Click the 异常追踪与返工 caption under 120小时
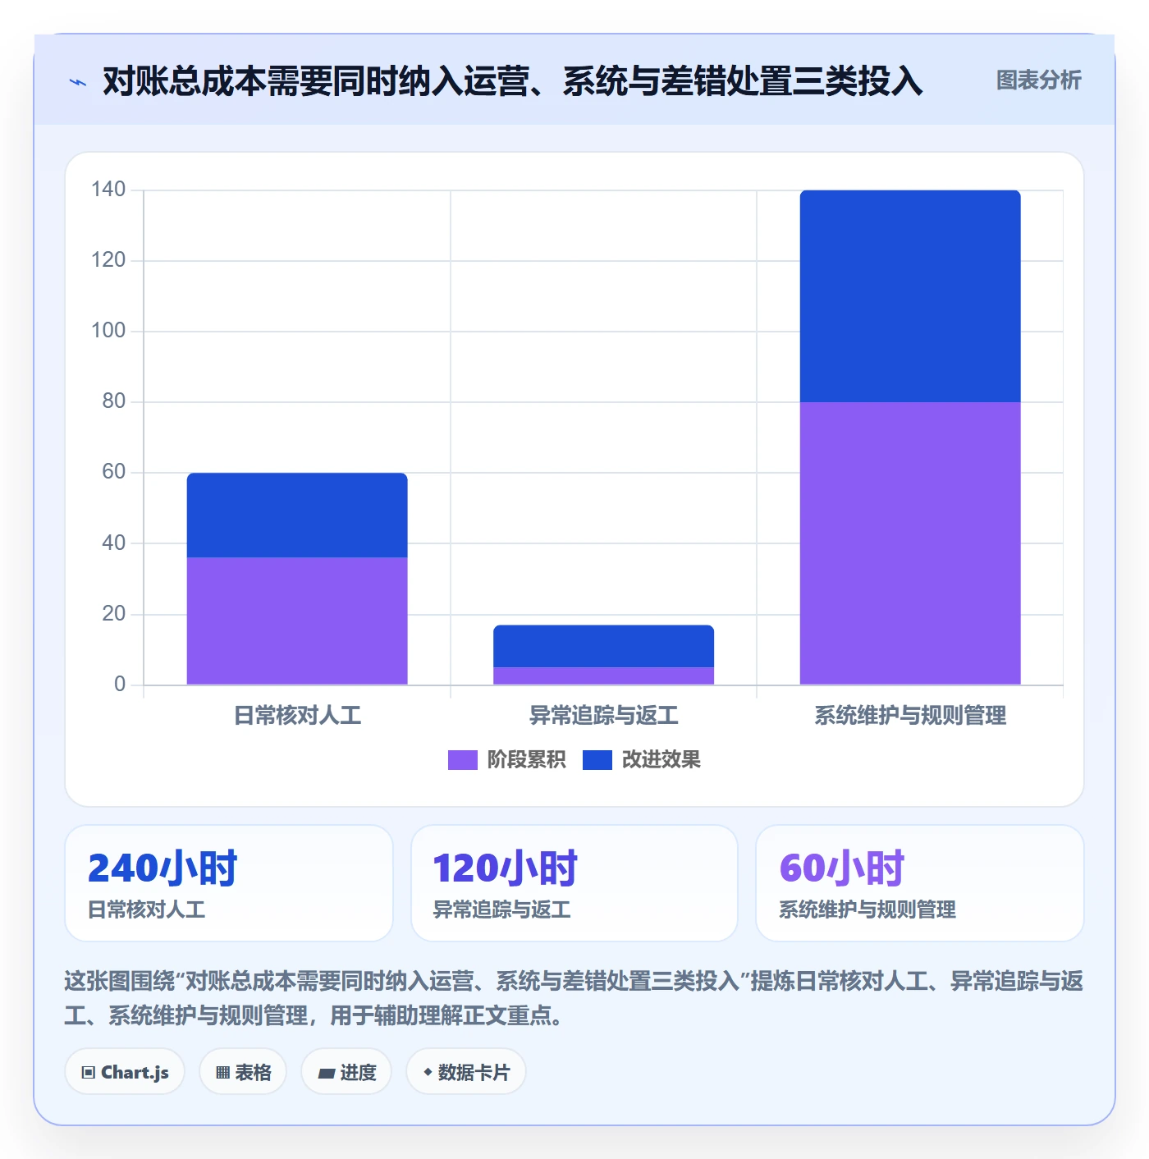The height and width of the screenshot is (1159, 1149). pos(502,909)
